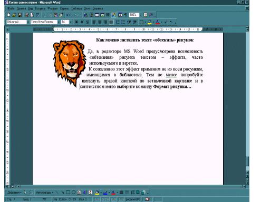Viewport: 270px width, 202px height.
Task: Click the Open file folder icon
Action: pyautogui.click(x=14, y=15)
